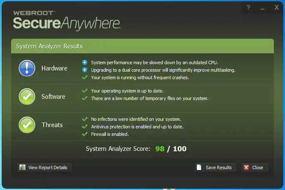Click 'System performance may be slowed down' text

(x=155, y=62)
